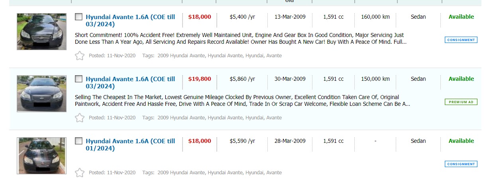This screenshot has width=491, height=189.
Task: Click the last "Avante" tag under the 28-Mar-2009 listing
Action: click(274, 173)
